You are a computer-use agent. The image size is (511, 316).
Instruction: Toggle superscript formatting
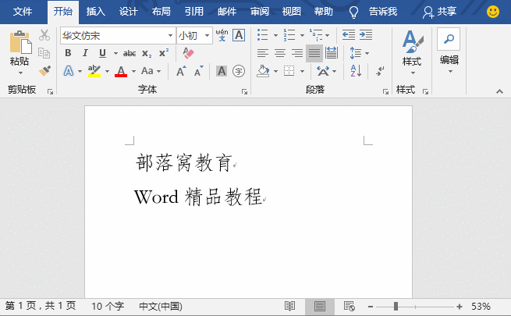164,53
